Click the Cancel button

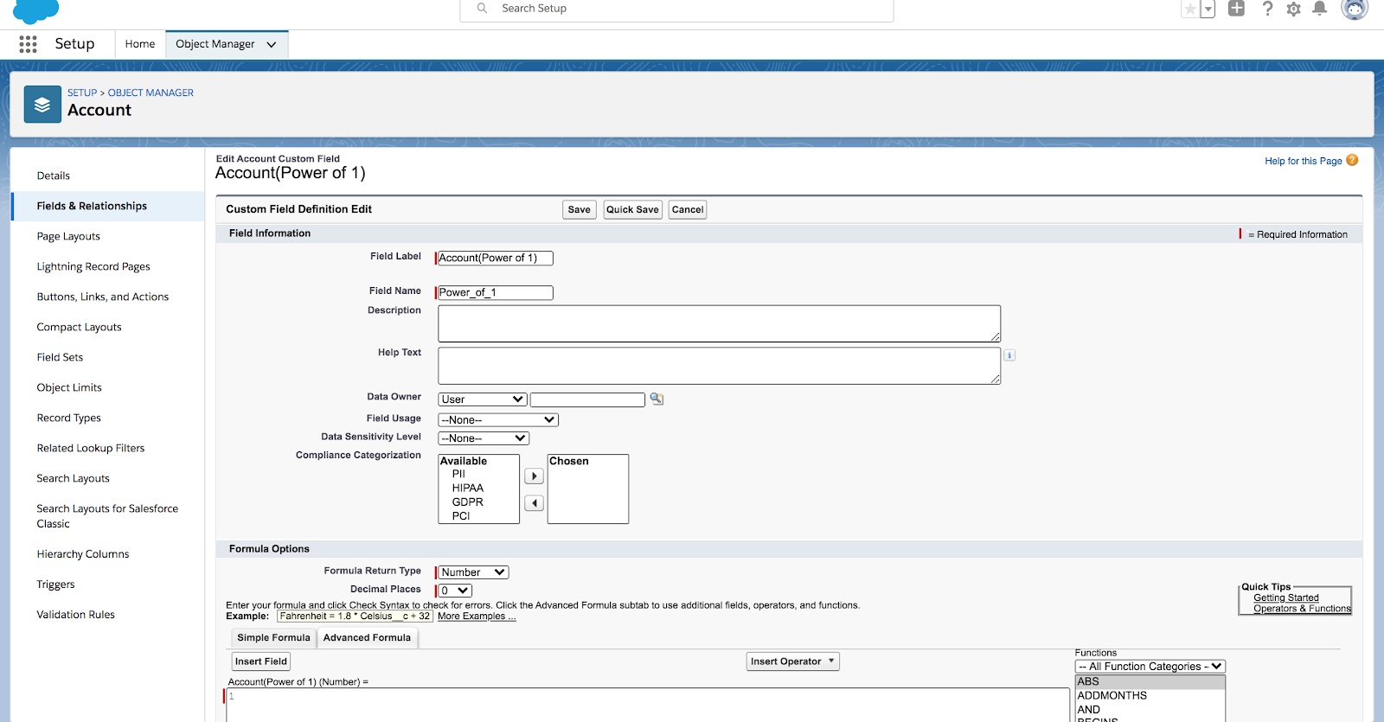688,209
